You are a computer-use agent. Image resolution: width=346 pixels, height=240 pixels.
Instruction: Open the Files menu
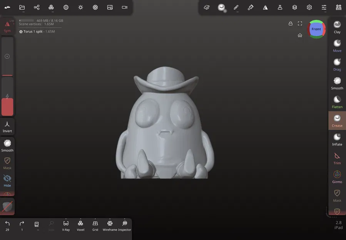coord(21,7)
